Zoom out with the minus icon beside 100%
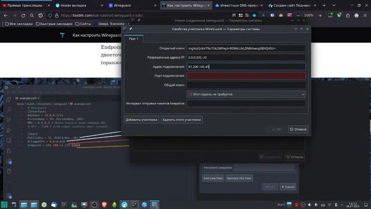The width and height of the screenshot is (371, 209). [x=298, y=16]
